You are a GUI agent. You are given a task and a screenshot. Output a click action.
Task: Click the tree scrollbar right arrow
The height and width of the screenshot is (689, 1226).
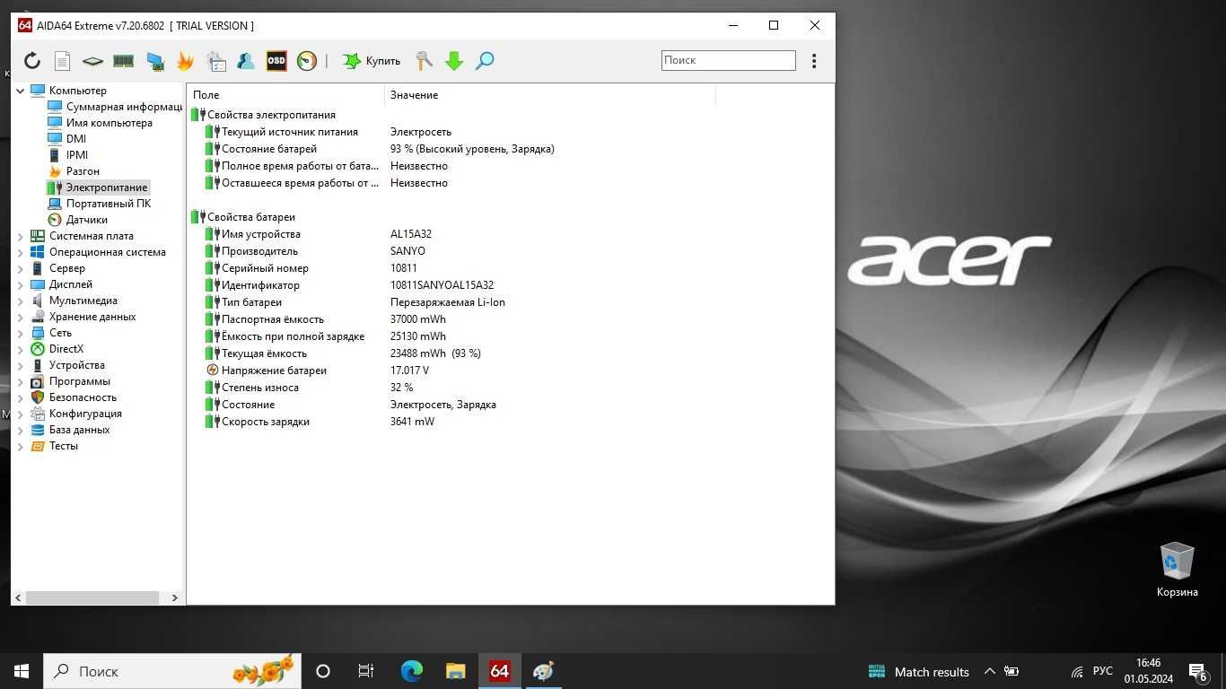[175, 597]
